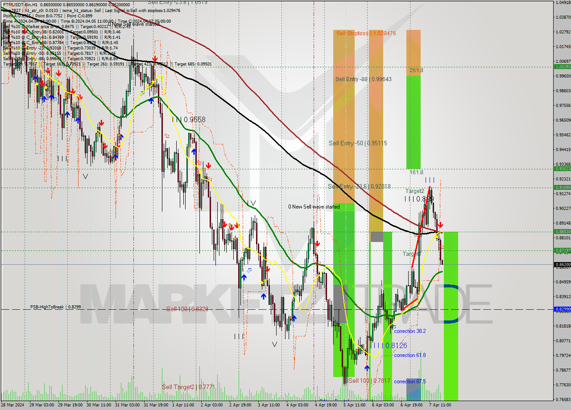Click the green 0.91690 price tag

click(562, 188)
